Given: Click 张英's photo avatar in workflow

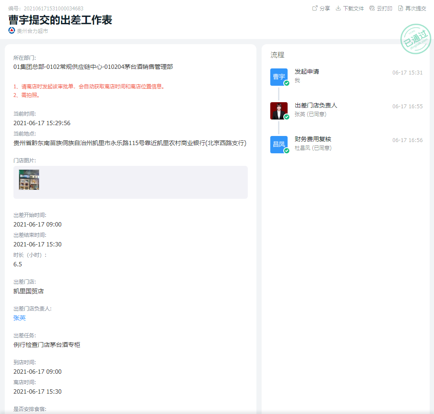Looking at the screenshot, I should (x=279, y=110).
